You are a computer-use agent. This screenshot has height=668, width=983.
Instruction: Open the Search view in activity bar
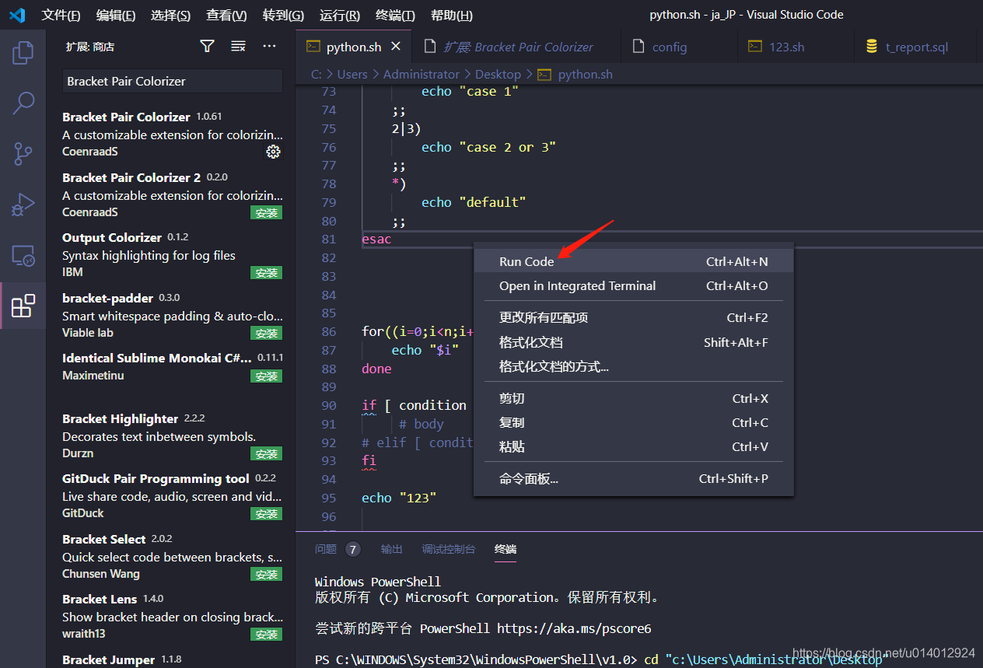pos(23,103)
